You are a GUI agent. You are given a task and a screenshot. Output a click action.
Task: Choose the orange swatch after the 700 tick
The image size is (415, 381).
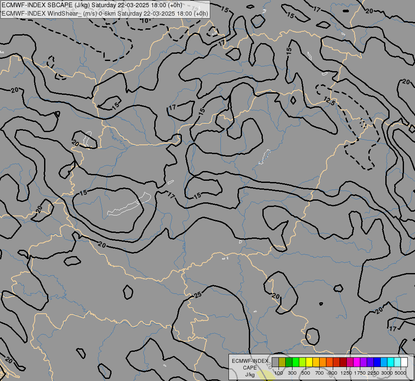pyautogui.click(x=323, y=362)
